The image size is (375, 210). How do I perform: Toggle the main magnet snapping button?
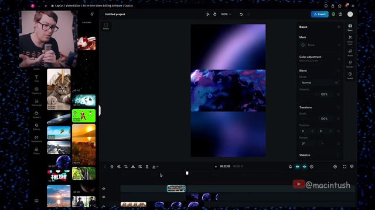pyautogui.click(x=298, y=167)
